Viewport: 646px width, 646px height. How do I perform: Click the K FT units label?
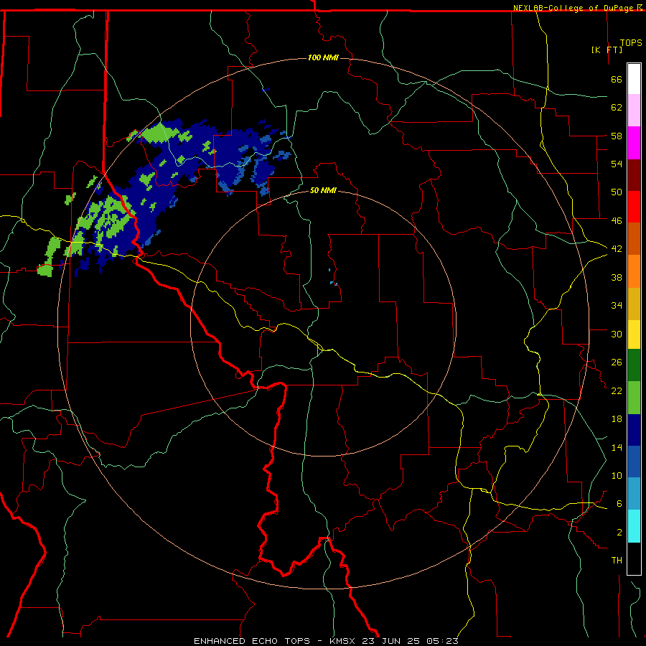pos(607,50)
